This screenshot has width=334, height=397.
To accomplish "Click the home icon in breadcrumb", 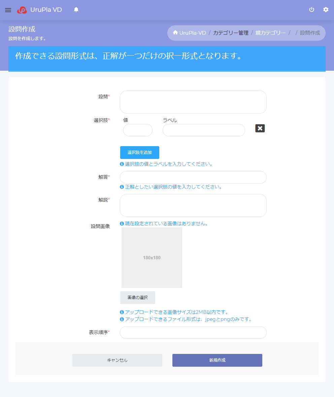I will 175,32.
